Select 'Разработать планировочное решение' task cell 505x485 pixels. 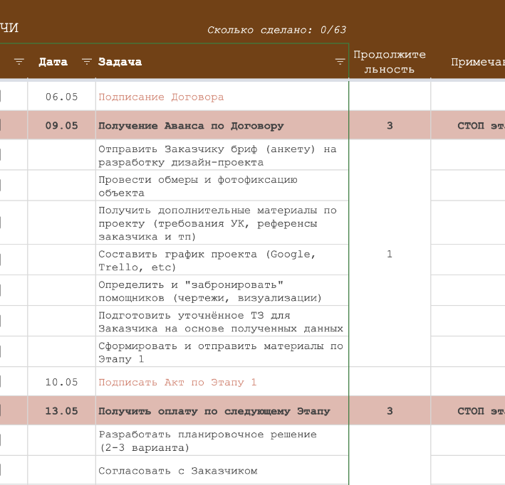click(207, 440)
